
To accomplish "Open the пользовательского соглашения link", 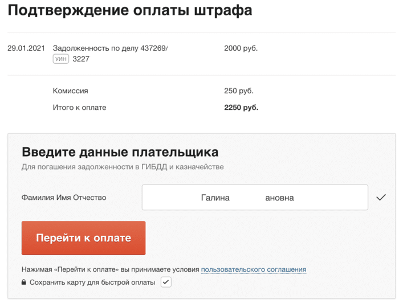I will [x=254, y=269].
